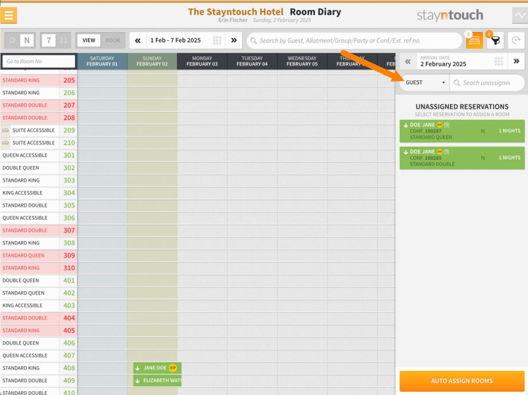The width and height of the screenshot is (528, 395).
Task: Click AUTO ASSIGN ROOMS button
Action: (x=462, y=381)
